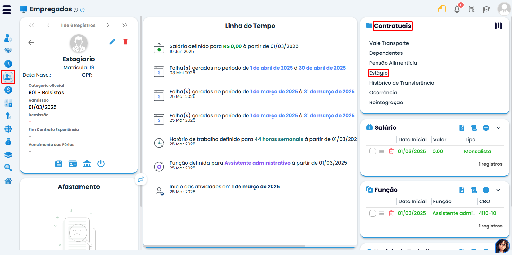Click the column view icon in Contratuais header
This screenshot has height=255, width=512.
click(498, 26)
